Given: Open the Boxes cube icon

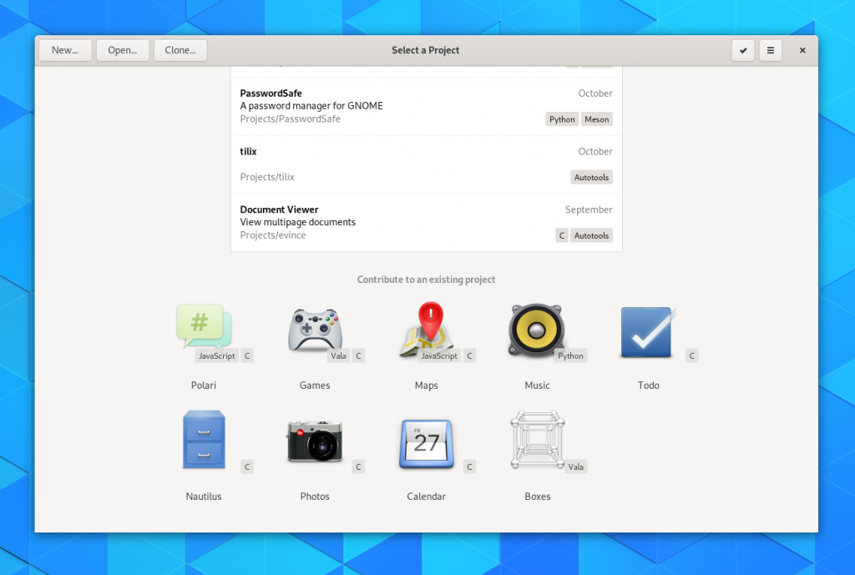Looking at the screenshot, I should (537, 440).
